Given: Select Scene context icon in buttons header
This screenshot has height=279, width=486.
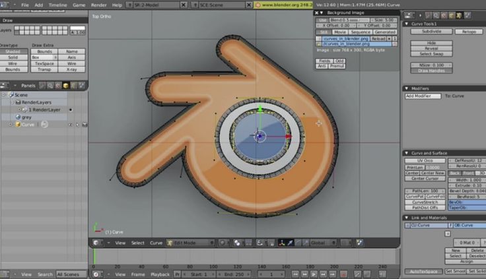Looking at the screenshot, I should (x=467, y=15).
